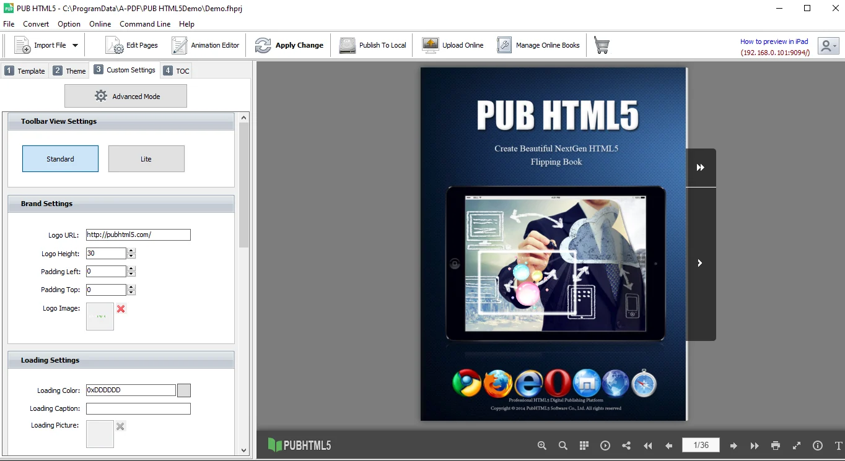Remove Logo Image with red X
This screenshot has width=845, height=461.
[x=121, y=309]
